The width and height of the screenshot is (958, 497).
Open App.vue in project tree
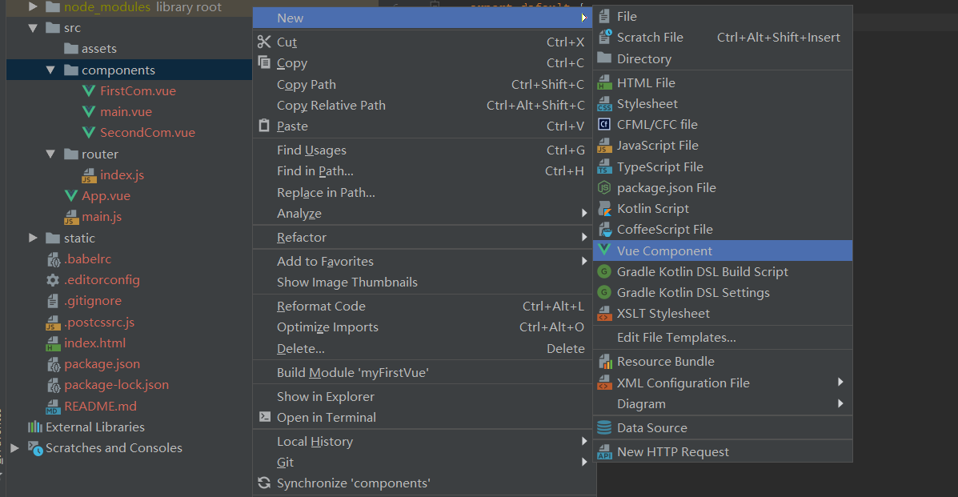(106, 196)
